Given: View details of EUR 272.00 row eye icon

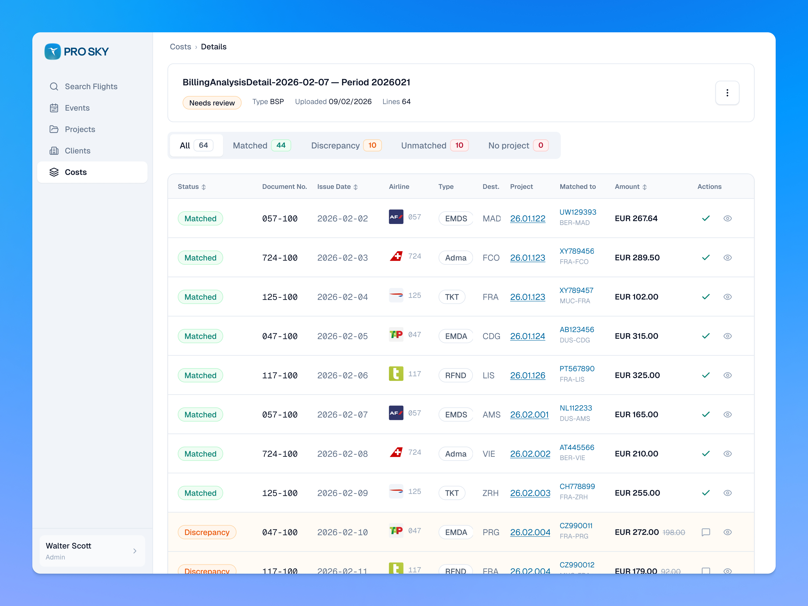Looking at the screenshot, I should tap(727, 532).
